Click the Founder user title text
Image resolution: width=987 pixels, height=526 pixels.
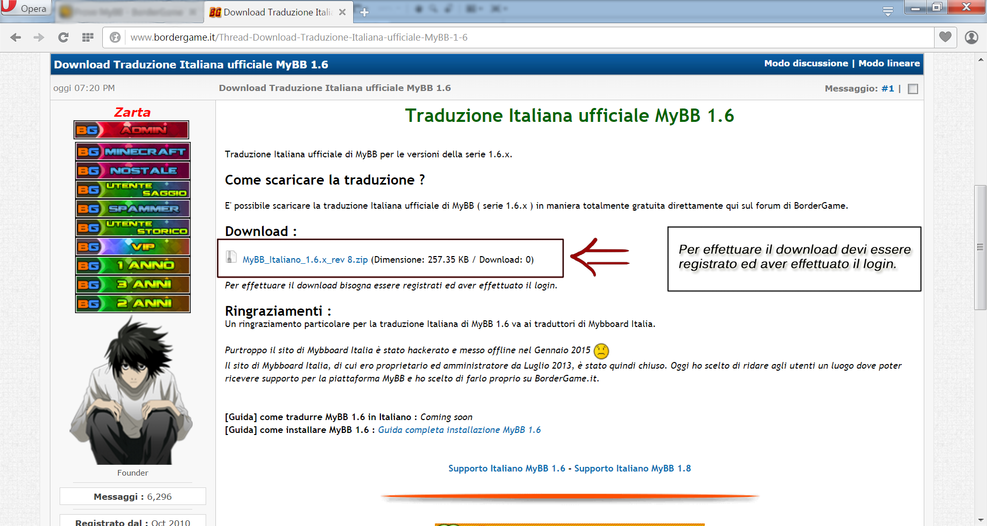(x=132, y=473)
